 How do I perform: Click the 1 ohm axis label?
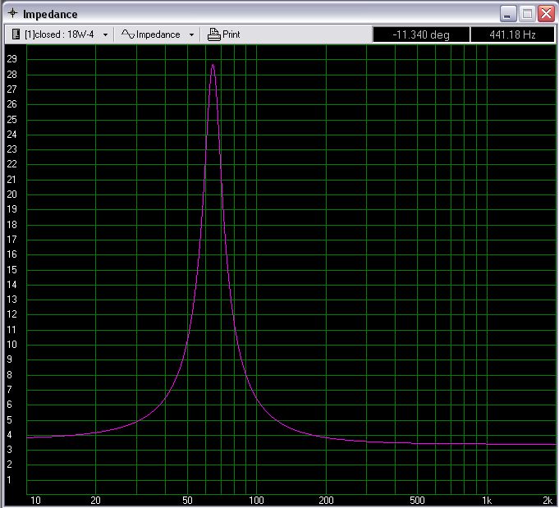[10, 480]
